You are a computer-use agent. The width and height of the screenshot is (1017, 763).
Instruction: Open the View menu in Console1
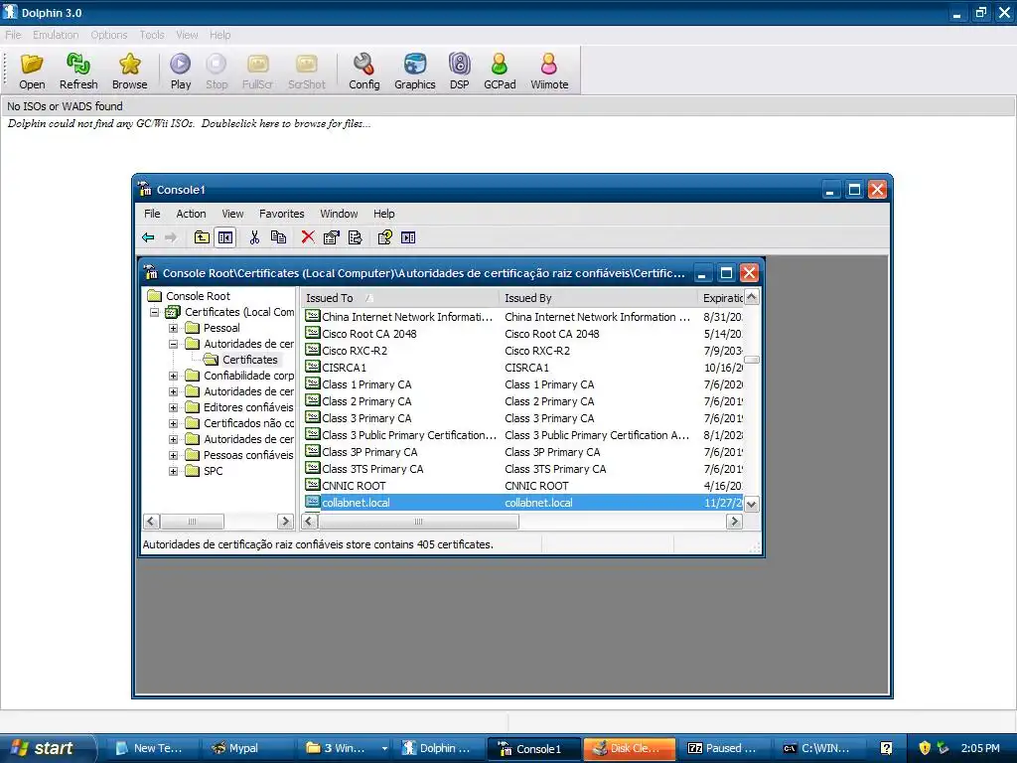(x=232, y=214)
